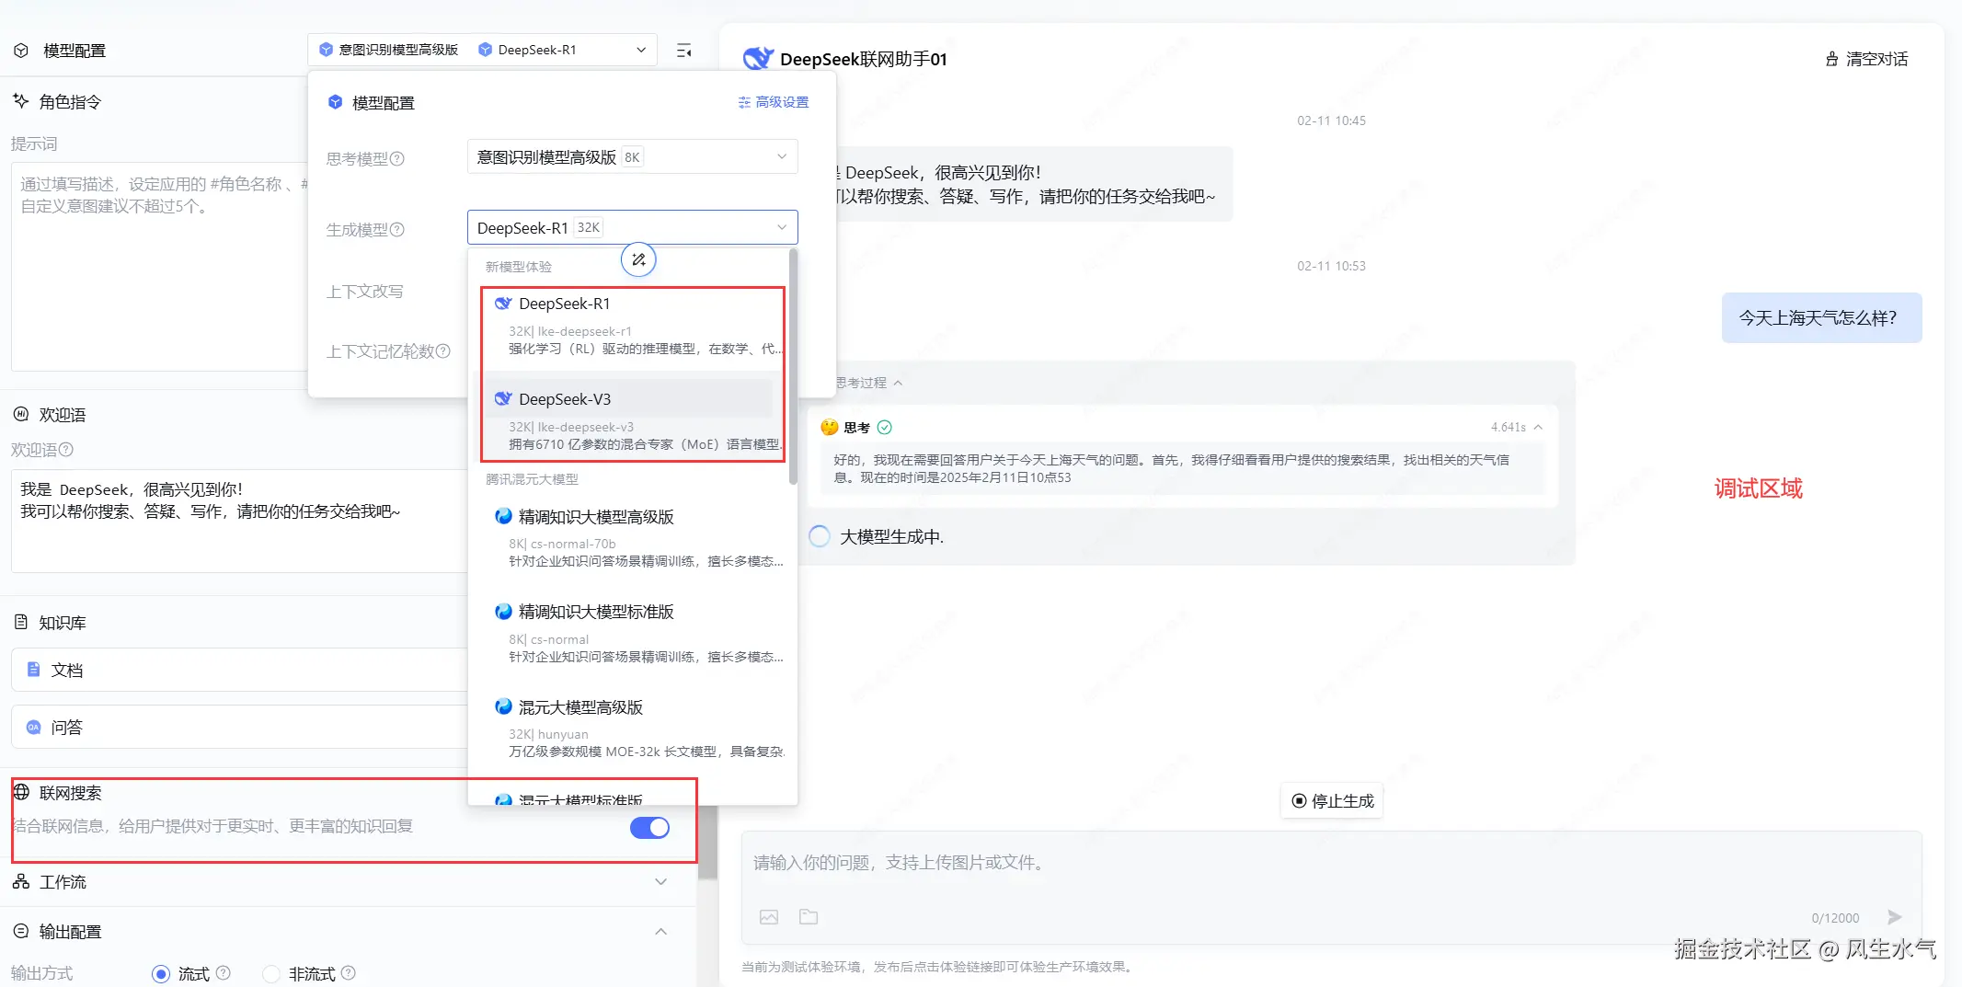Viewport: 1962px width, 987px height.
Task: Choose 混元大模型高级版 model option
Action: 632,729
